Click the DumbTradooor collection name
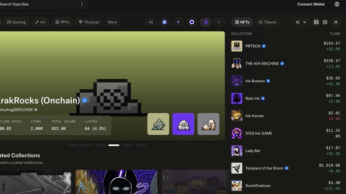This screenshot has width=346, height=194. coord(258,186)
